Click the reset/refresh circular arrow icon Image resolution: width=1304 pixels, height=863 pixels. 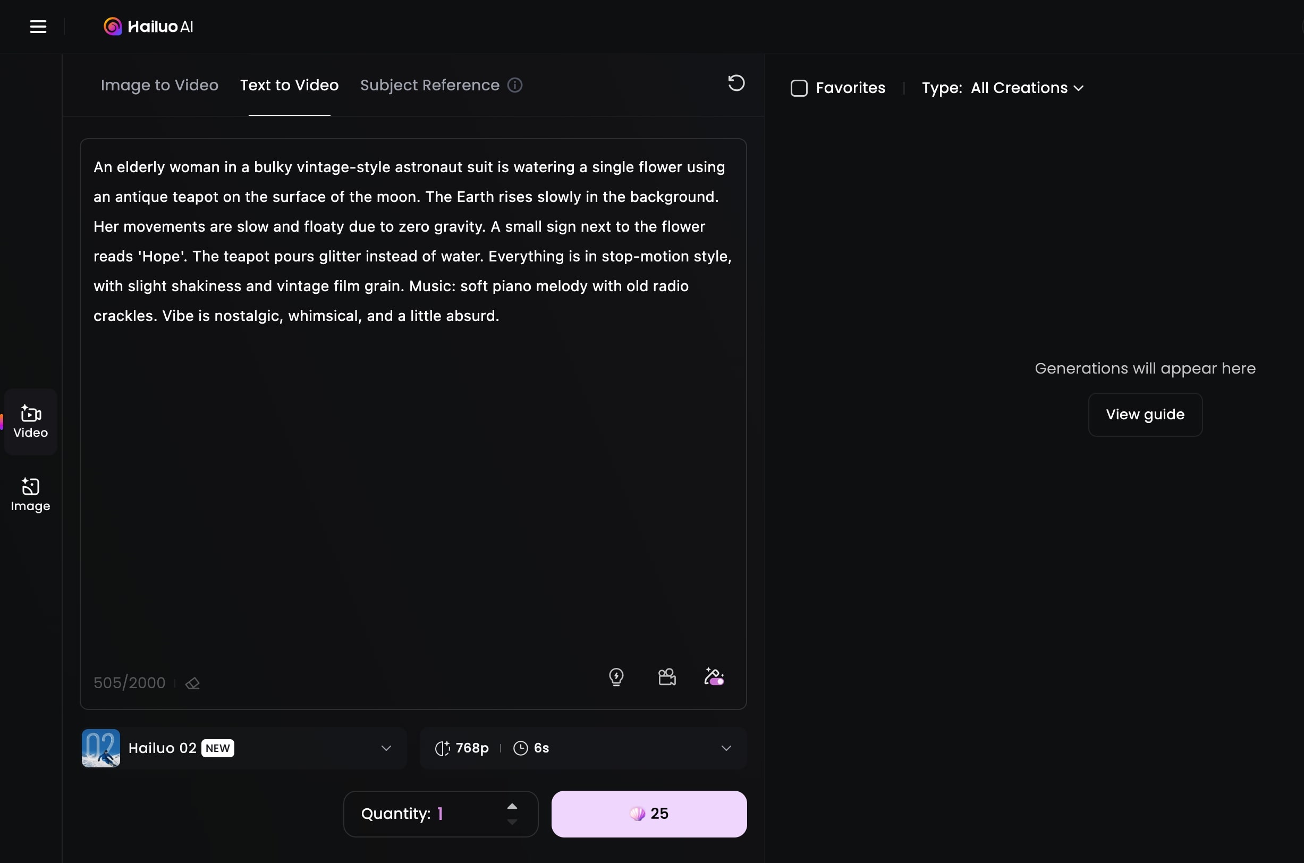pos(736,83)
